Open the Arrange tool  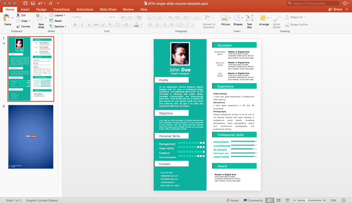point(264,20)
